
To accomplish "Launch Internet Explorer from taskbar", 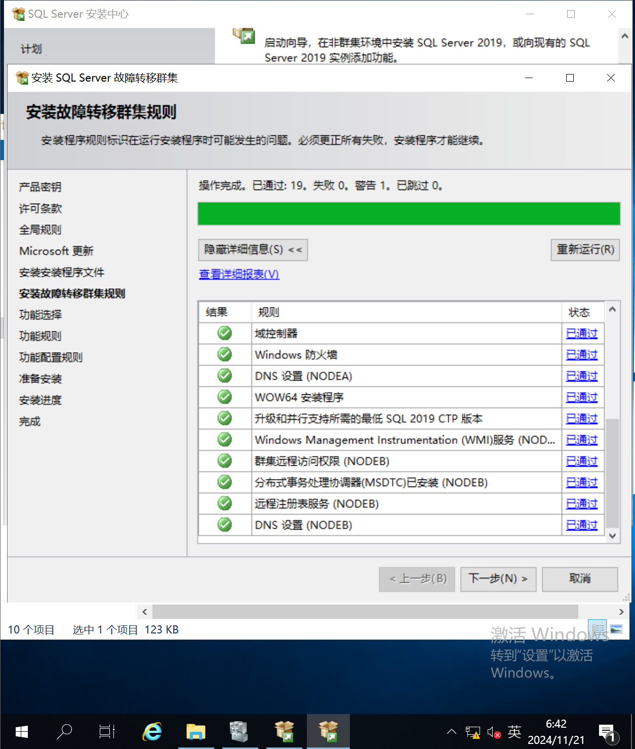I will point(151,731).
